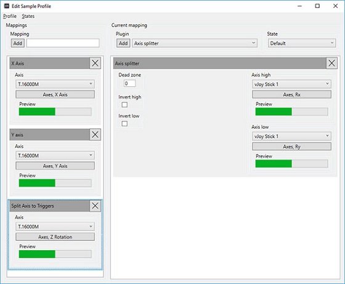The width and height of the screenshot is (345, 284).
Task: Delete the Split Axis to Triggers mapping
Action: pos(95,206)
